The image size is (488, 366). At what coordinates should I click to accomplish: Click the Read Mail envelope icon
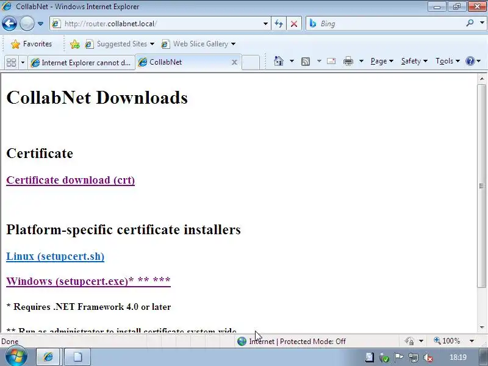point(331,61)
